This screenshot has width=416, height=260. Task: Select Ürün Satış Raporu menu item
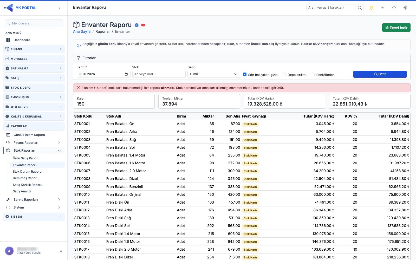26,158
